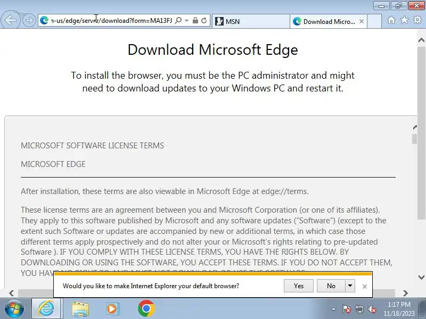Click the horizontal scrollbar right arrow
The image size is (426, 319).
tap(405, 293)
